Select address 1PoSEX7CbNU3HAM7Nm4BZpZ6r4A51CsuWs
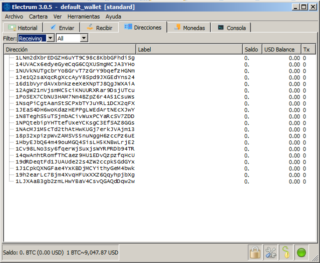The image size is (320, 263). pos(75,97)
